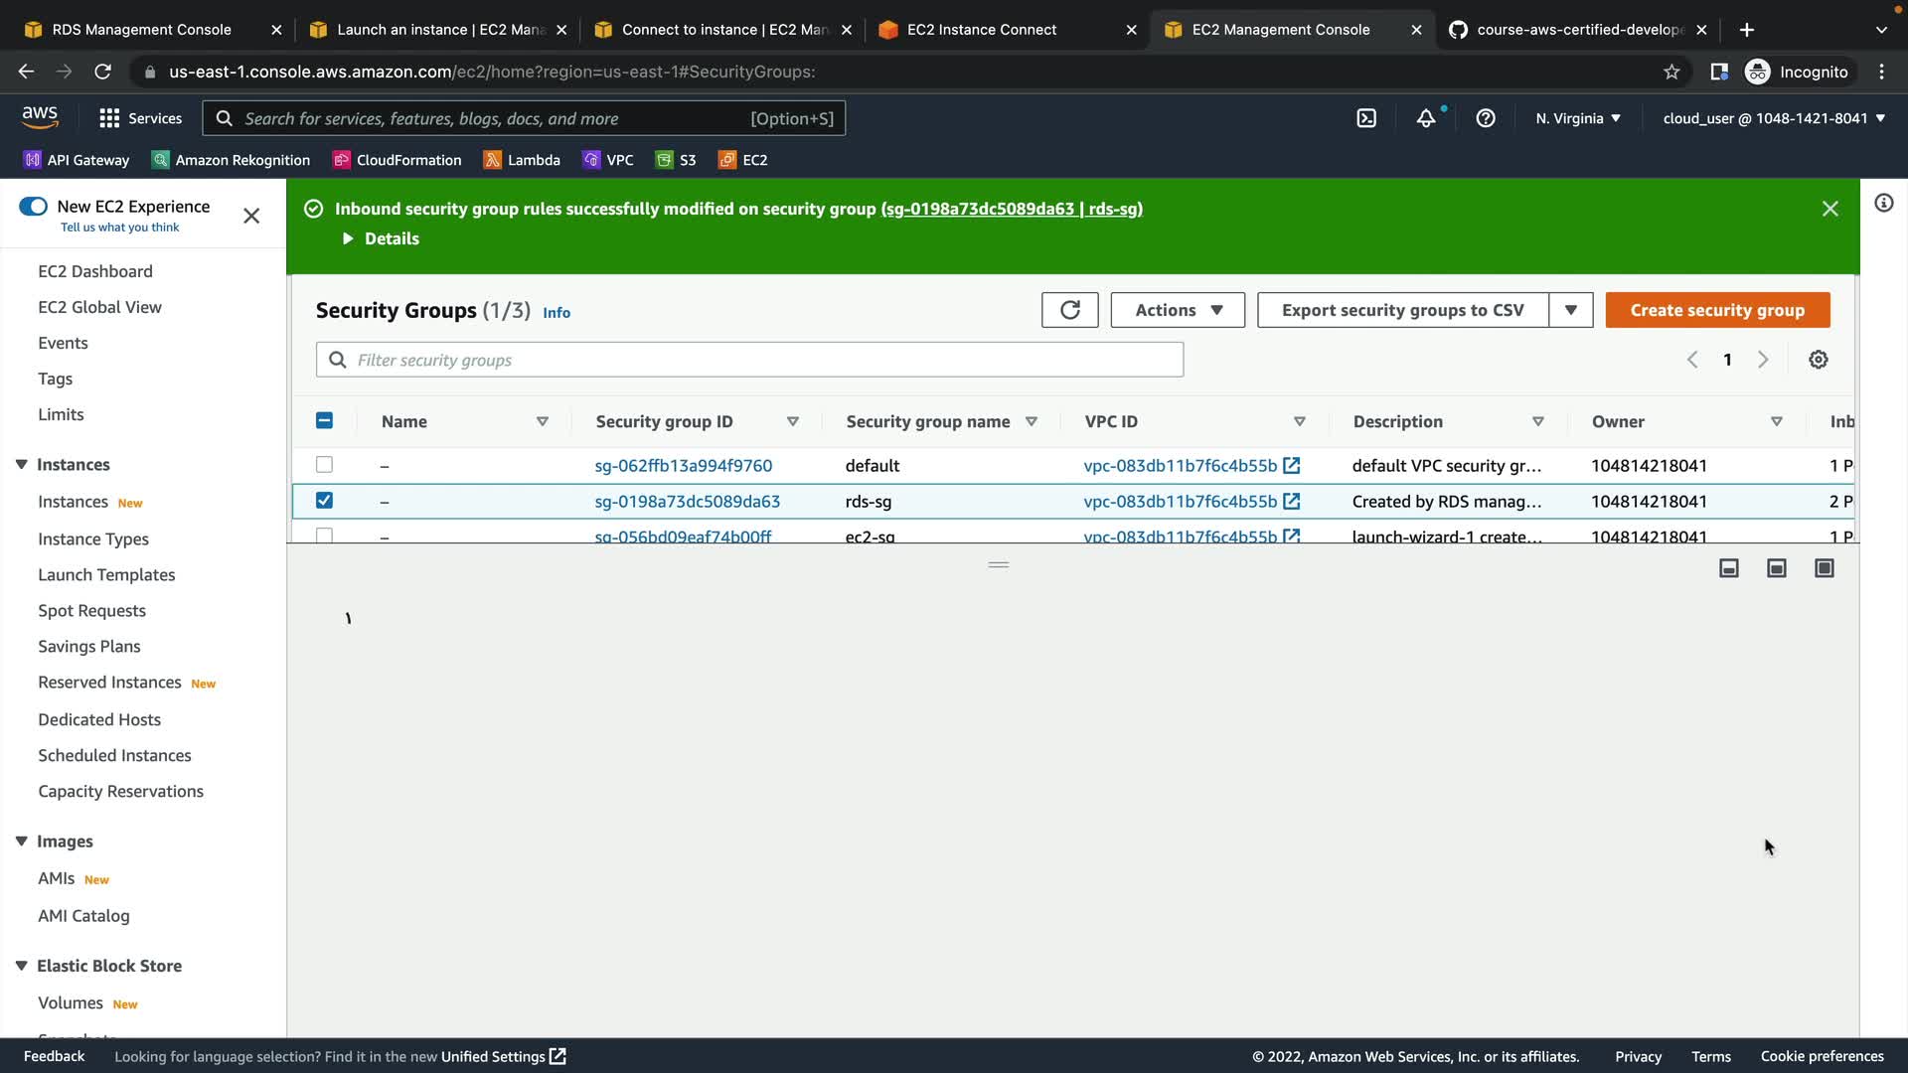The image size is (1908, 1073).
Task: Open the Services grid menu
Action: pyautogui.click(x=140, y=118)
